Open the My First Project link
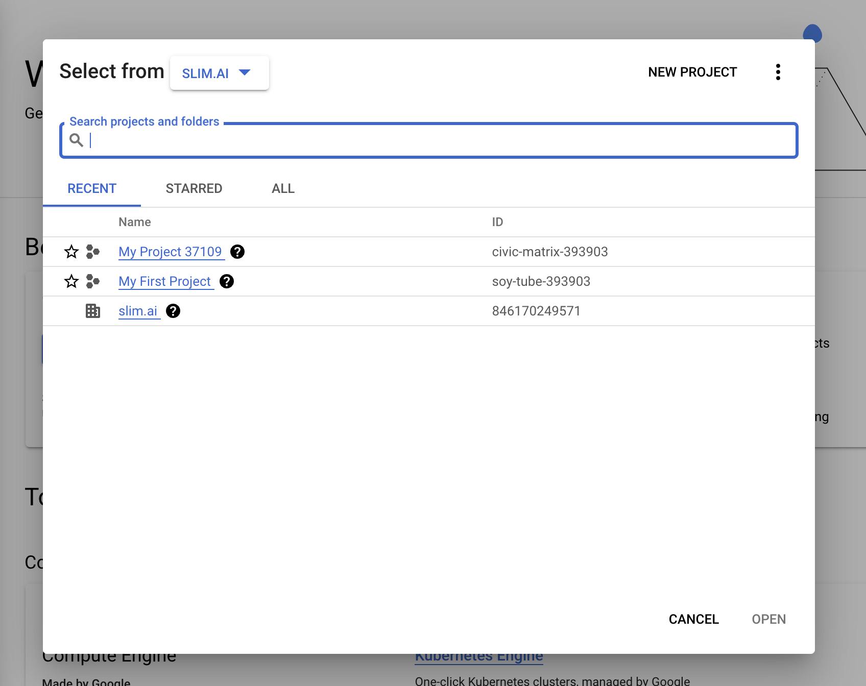This screenshot has width=866, height=686. (x=165, y=281)
